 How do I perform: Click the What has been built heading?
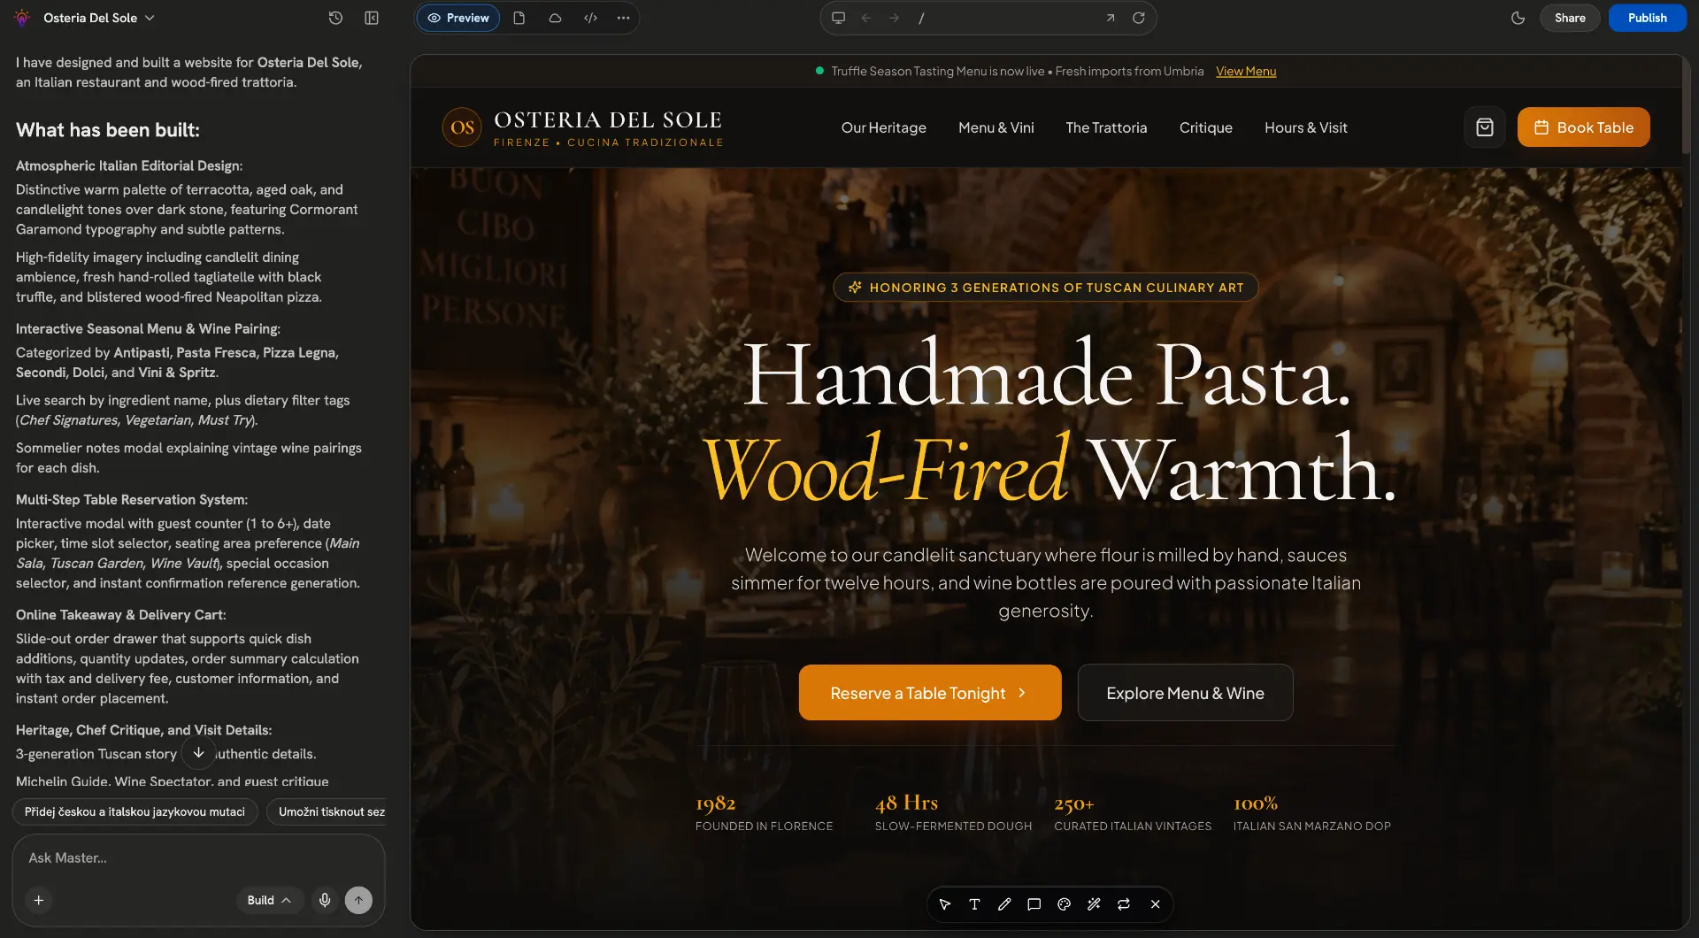click(108, 130)
